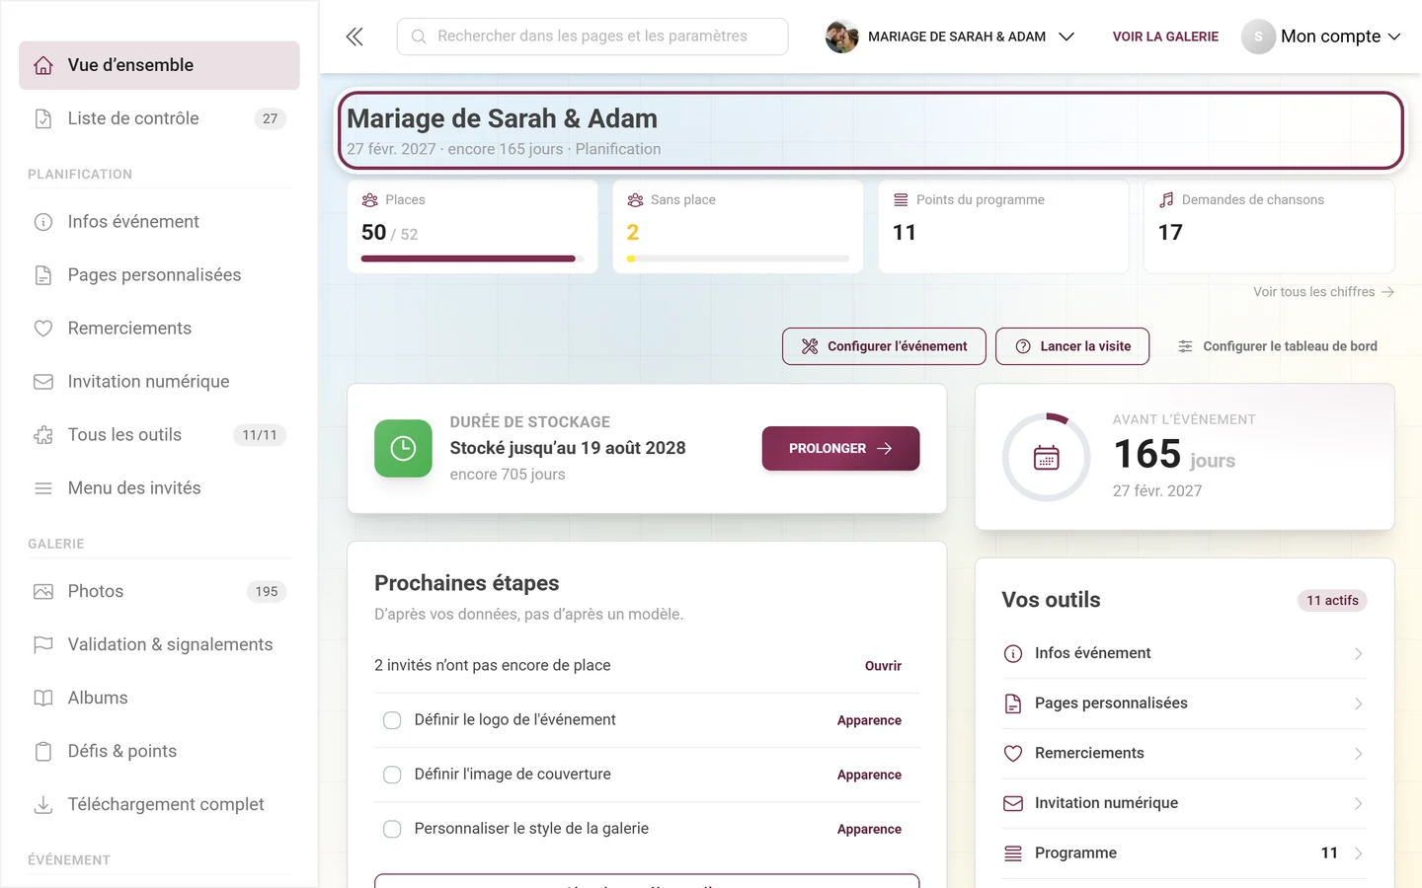
Task: Click the Prolonger button
Action: [840, 448]
